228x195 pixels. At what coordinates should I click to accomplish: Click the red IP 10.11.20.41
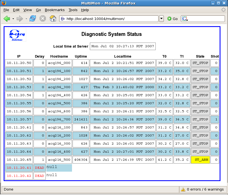pos(19,168)
